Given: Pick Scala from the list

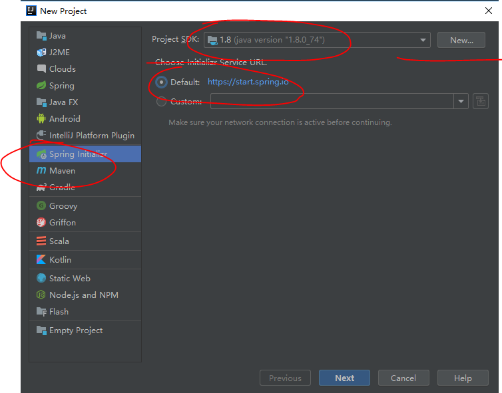Looking at the screenshot, I should (85, 241).
